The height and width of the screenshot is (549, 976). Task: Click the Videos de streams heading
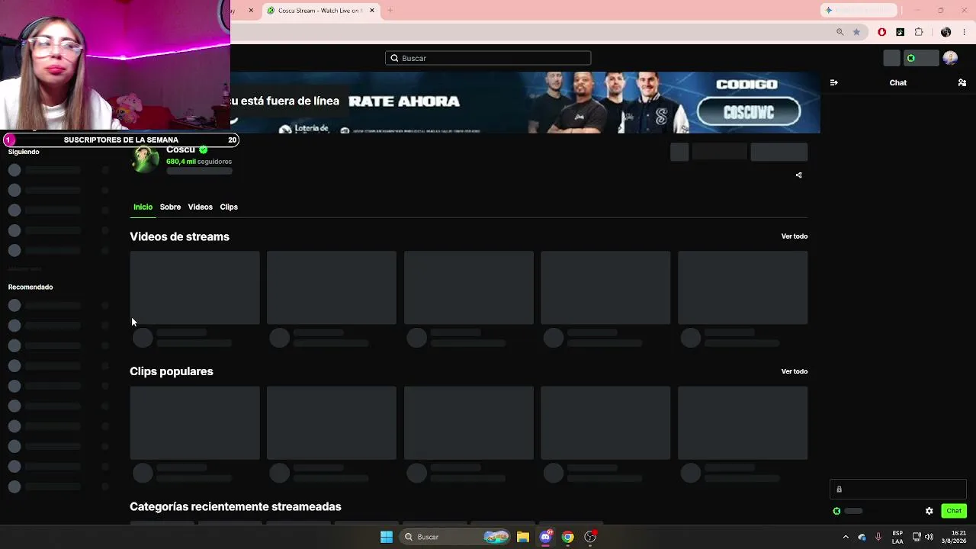(x=179, y=236)
